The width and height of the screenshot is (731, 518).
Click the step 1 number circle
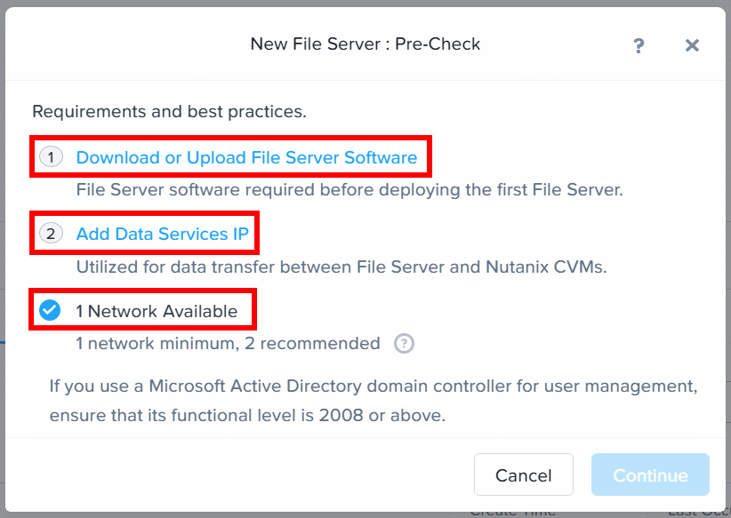51,158
